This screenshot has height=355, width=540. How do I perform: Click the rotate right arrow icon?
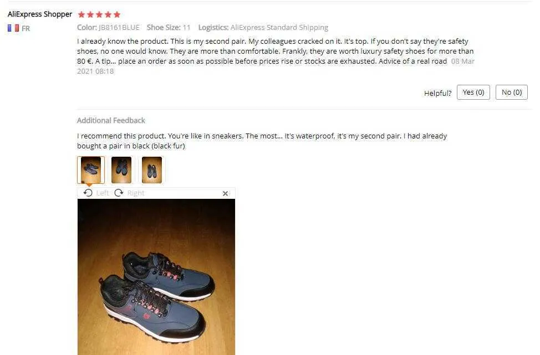[x=119, y=193]
